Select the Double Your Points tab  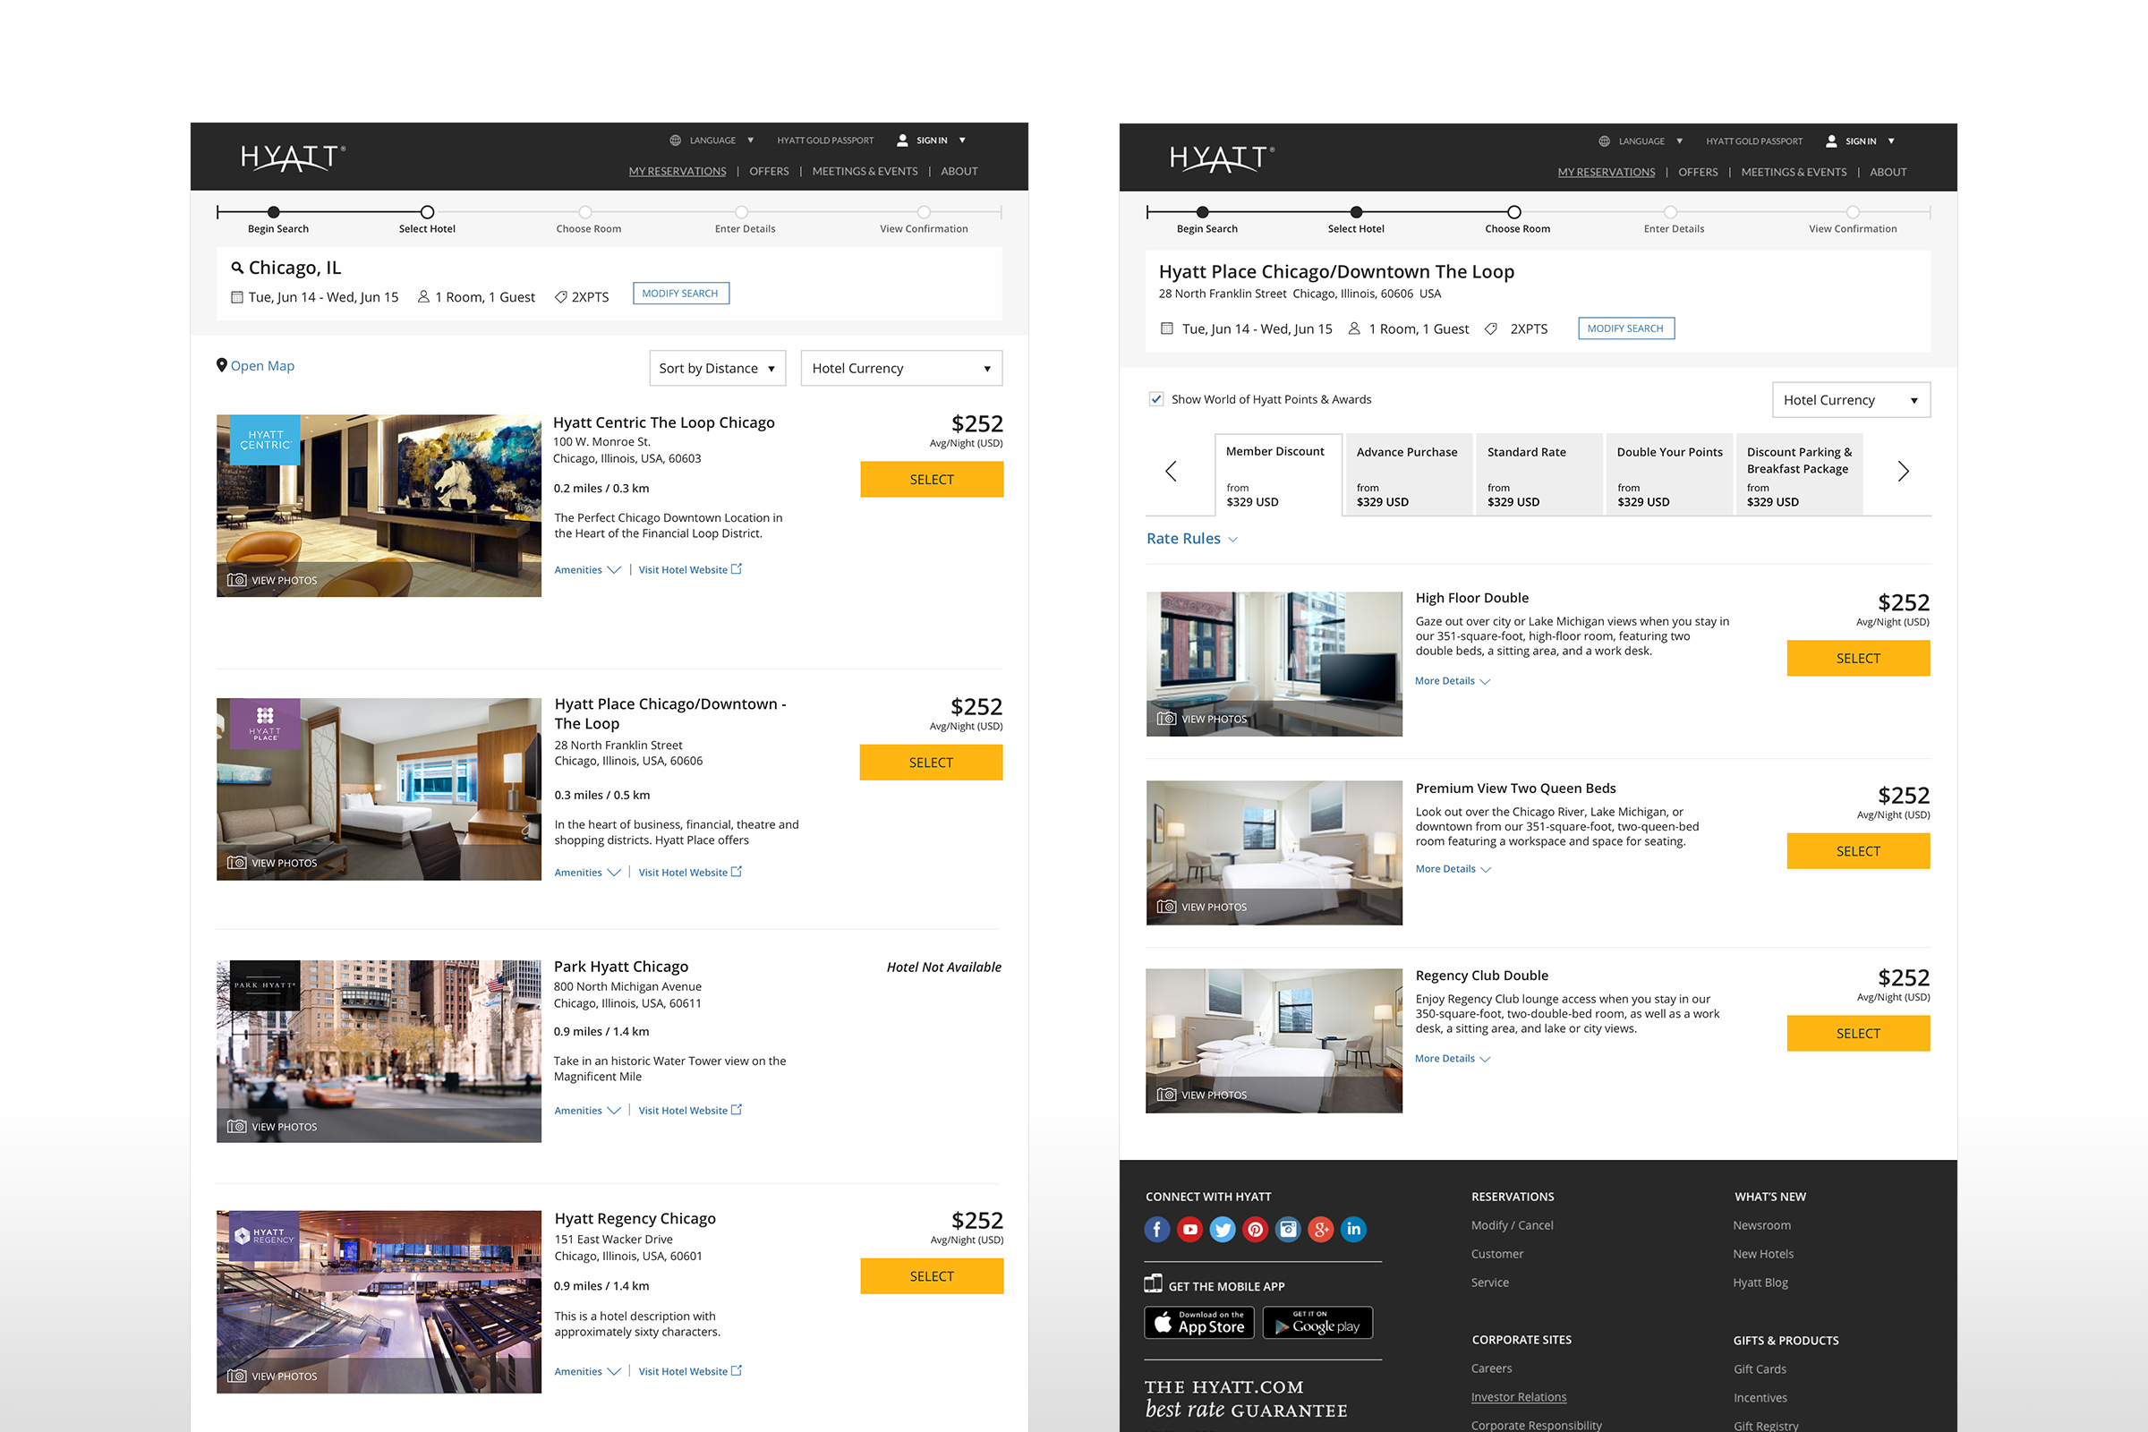click(x=1669, y=475)
